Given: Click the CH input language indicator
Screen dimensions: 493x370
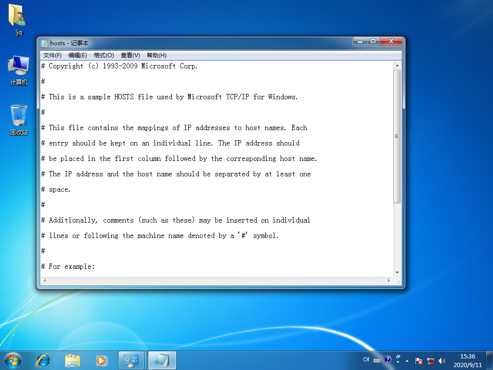Looking at the screenshot, I should coord(366,359).
